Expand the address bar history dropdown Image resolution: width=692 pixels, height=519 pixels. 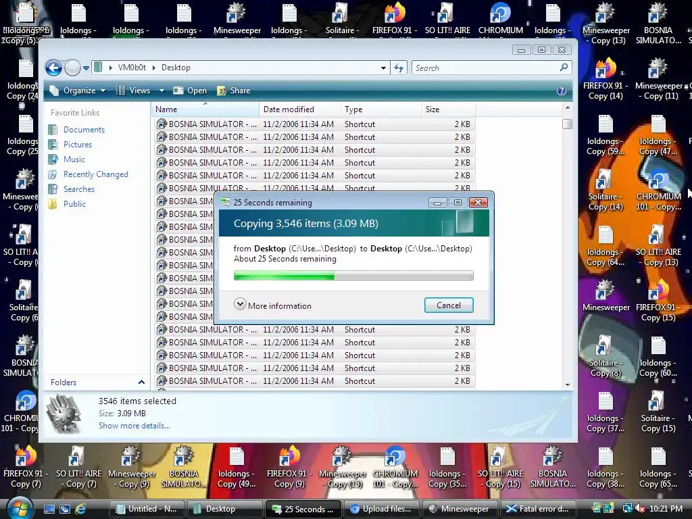[x=383, y=68]
